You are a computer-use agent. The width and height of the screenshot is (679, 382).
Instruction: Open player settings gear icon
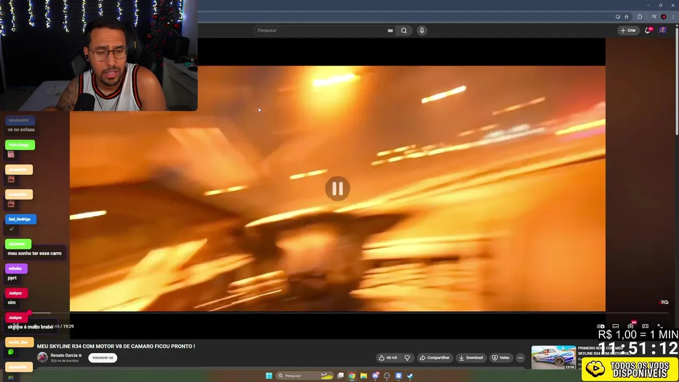click(630, 326)
